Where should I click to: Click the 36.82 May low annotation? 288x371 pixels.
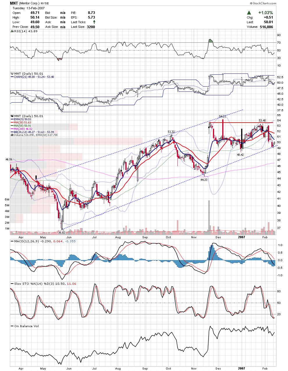pyautogui.click(x=61, y=232)
